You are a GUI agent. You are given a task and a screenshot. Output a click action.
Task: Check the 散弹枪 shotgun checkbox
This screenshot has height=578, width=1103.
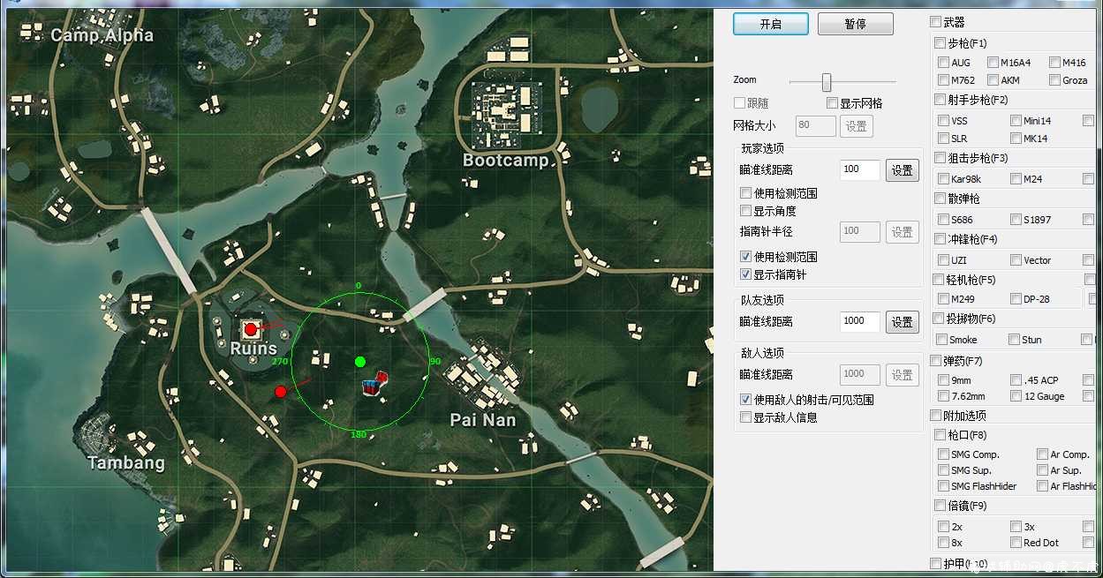pos(940,199)
